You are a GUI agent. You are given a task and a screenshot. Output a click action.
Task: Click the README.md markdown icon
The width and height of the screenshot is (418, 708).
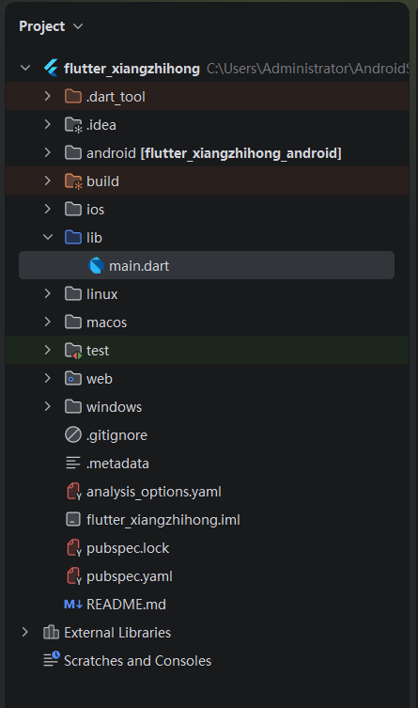[x=73, y=605]
